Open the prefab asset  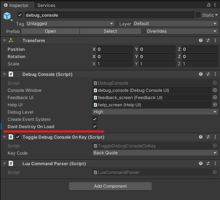click(x=50, y=31)
